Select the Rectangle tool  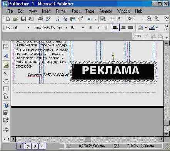coord(6,89)
